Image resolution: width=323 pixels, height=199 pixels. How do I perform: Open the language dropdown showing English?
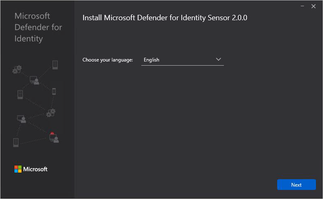182,60
